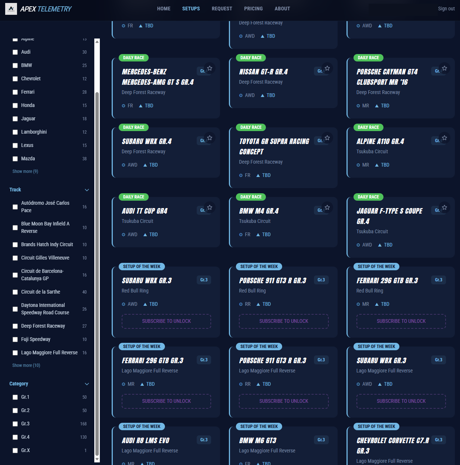Screen dimensions: 460x465
Task: Open the PRICING page
Action: 253,9
